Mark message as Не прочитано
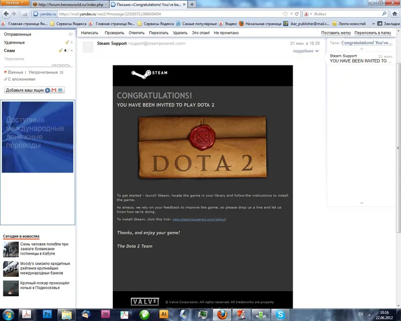 [226, 33]
